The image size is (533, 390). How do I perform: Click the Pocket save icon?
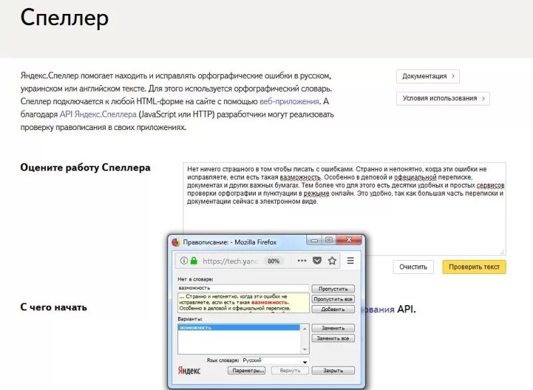click(317, 261)
